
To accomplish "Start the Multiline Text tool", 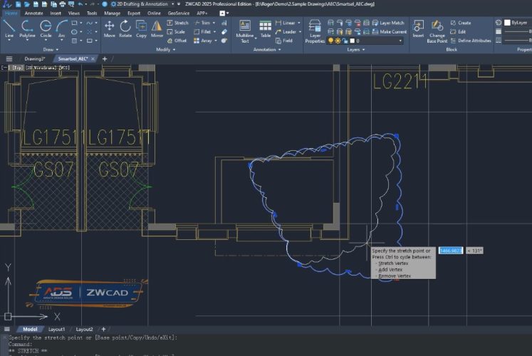I will tap(245, 30).
